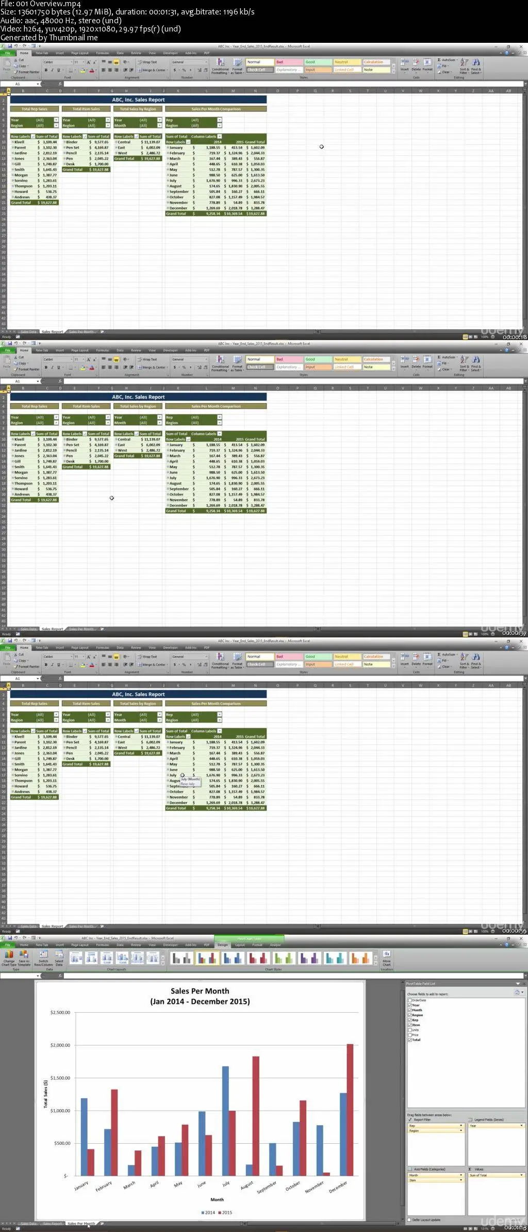Open the PivotTable Field List view options icon
Image resolution: width=528 pixels, height=1232 pixels.
519,992
